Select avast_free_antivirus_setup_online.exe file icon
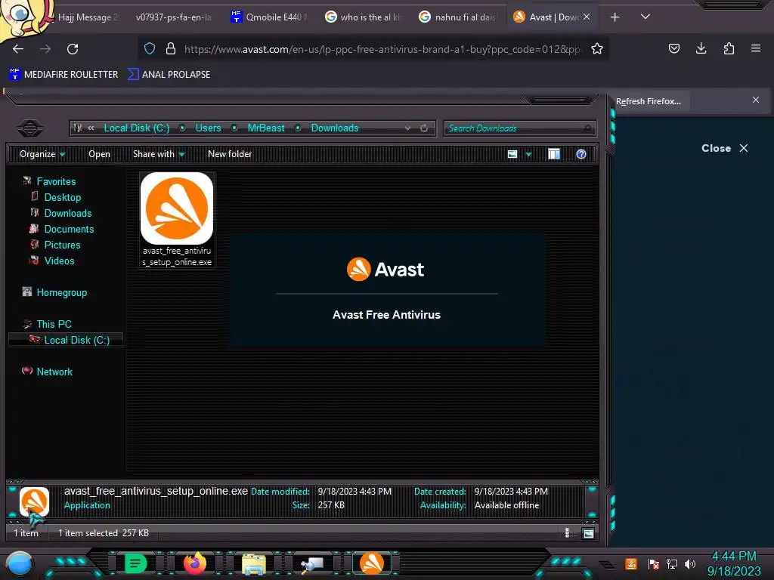This screenshot has width=774, height=580. coord(177,220)
